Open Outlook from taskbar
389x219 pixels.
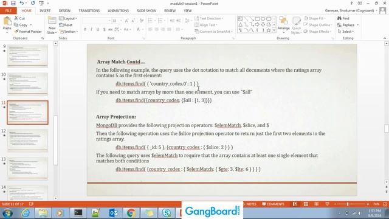114,213
